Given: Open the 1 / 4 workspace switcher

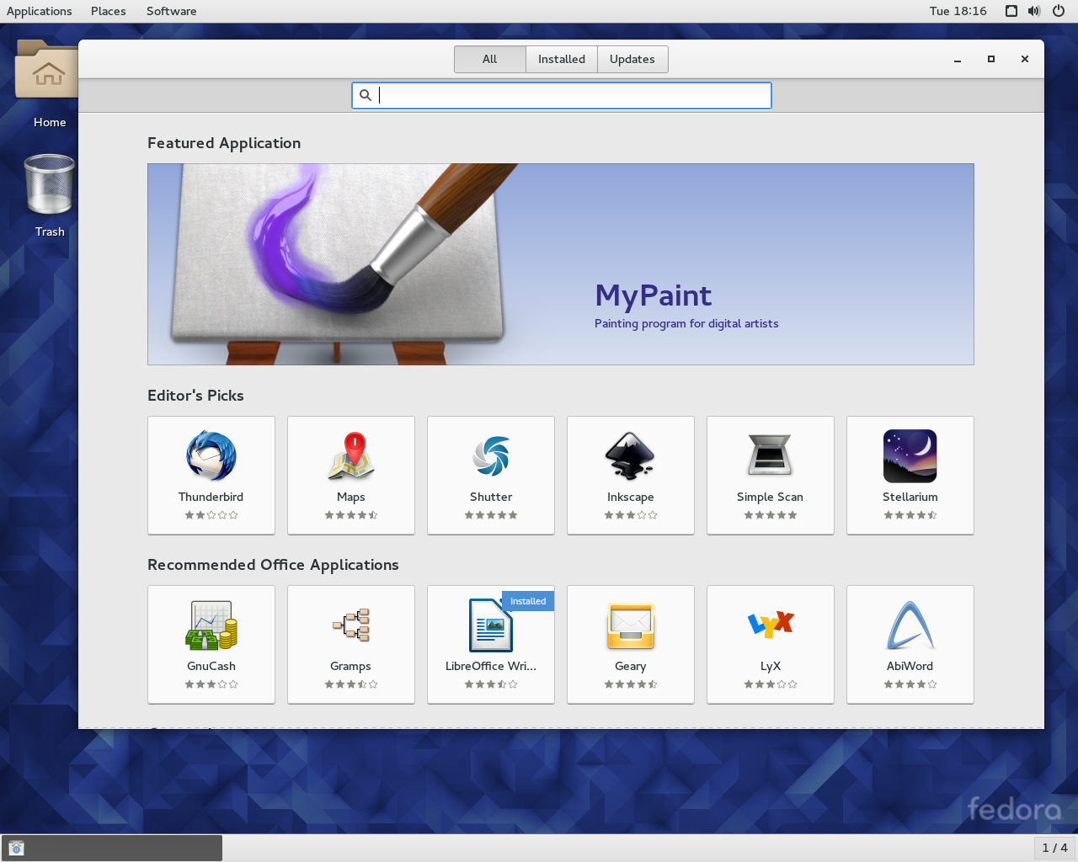Looking at the screenshot, I should [1055, 848].
